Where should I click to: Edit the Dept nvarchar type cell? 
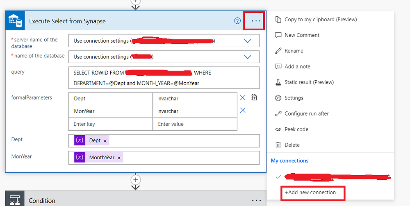click(195, 99)
